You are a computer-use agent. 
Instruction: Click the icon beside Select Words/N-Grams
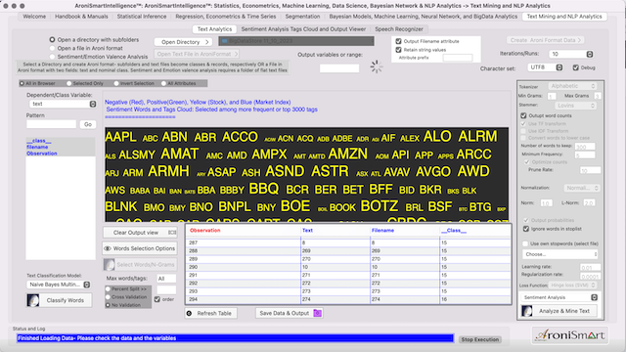coord(109,264)
